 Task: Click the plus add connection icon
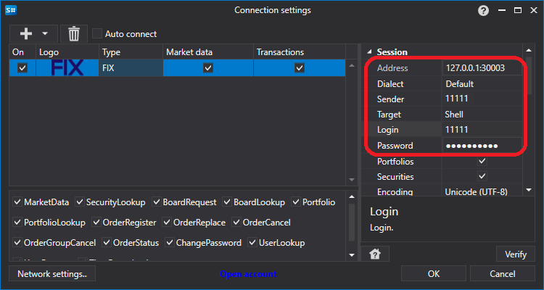click(x=26, y=33)
